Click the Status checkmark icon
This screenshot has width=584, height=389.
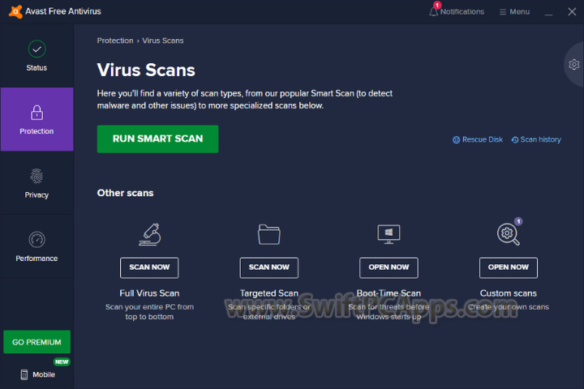click(x=36, y=49)
